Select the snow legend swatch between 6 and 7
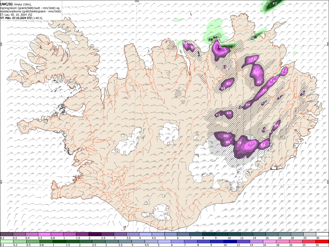The image size is (329, 247). click(183, 234)
